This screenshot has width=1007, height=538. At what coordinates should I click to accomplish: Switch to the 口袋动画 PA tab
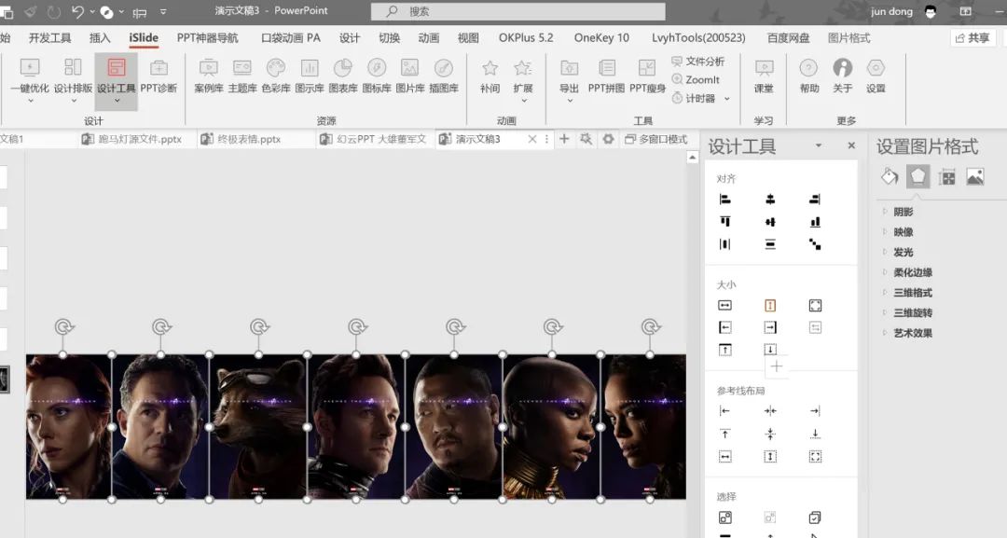290,38
